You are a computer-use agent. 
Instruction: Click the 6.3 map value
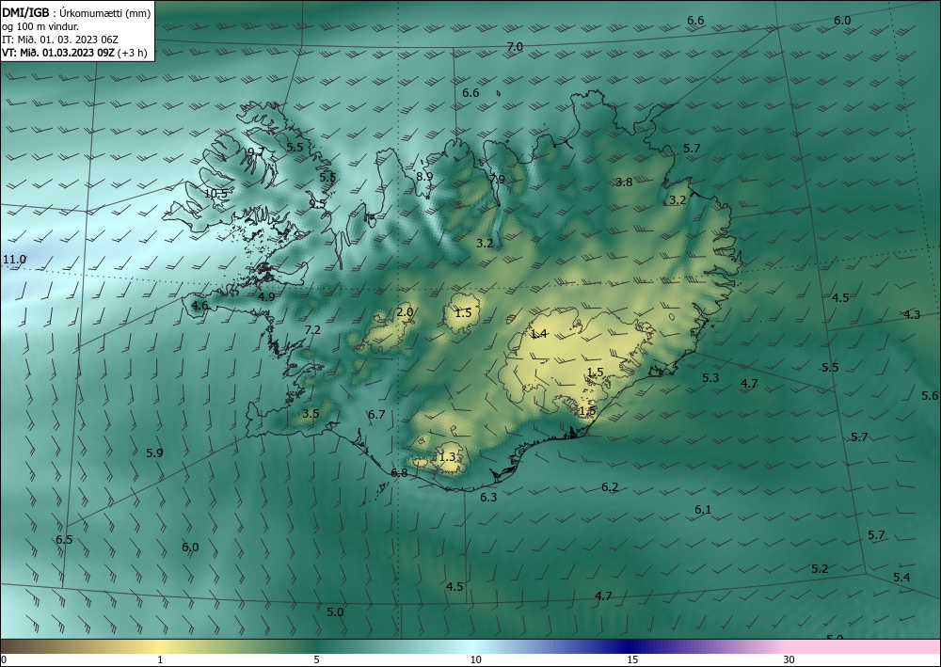point(488,498)
